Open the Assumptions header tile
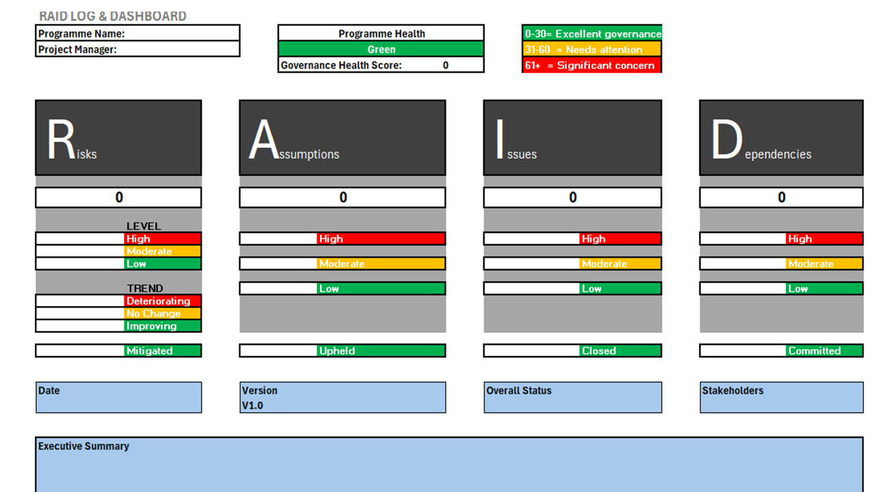Viewport: 875px width, 492px height. (342, 138)
